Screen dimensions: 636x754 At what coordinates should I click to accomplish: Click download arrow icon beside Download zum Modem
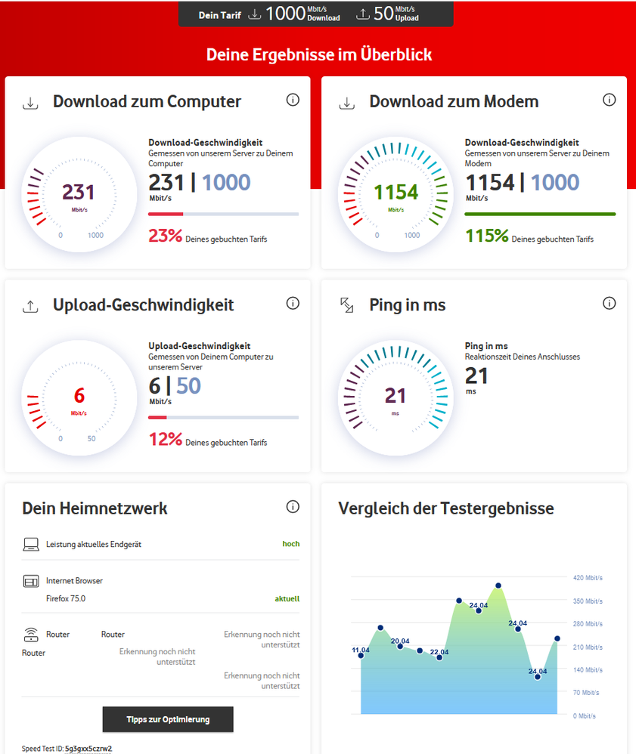click(346, 103)
